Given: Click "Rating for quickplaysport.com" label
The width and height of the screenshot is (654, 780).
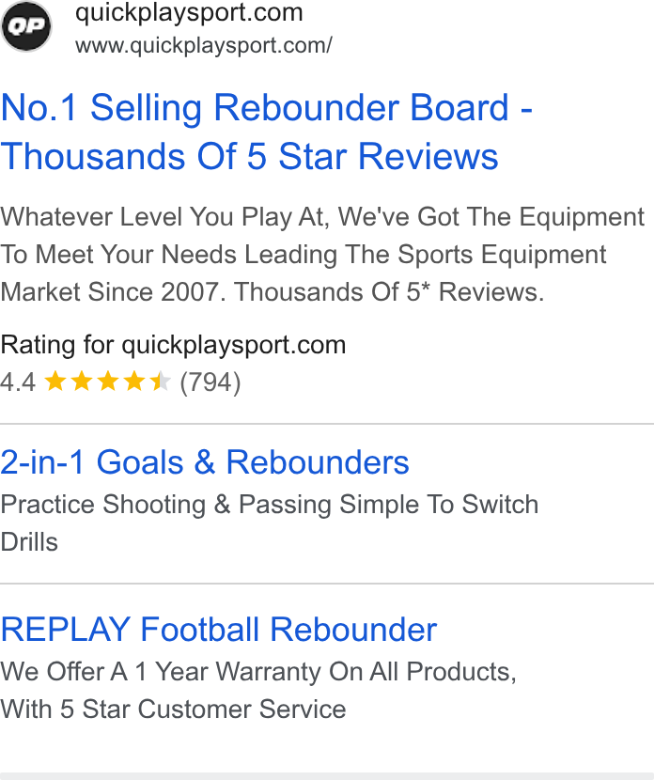Looking at the screenshot, I should (173, 345).
